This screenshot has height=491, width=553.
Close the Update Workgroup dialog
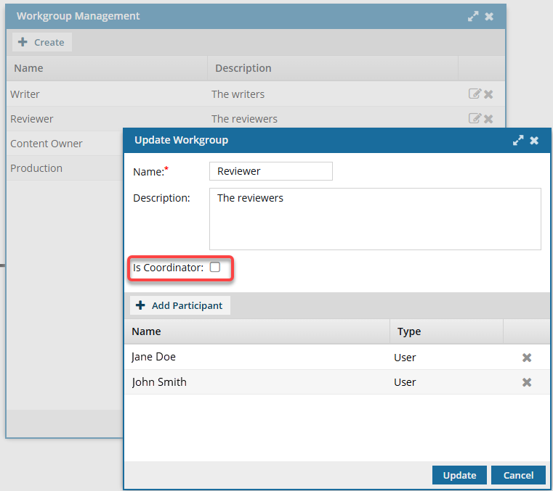(534, 141)
